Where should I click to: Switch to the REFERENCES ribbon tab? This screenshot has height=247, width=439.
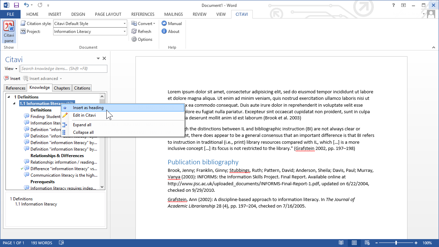(x=143, y=14)
